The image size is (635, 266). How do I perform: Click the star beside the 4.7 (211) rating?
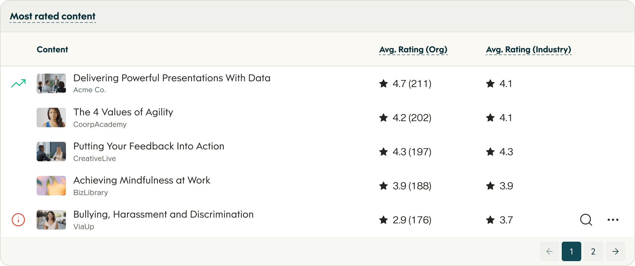[383, 83]
